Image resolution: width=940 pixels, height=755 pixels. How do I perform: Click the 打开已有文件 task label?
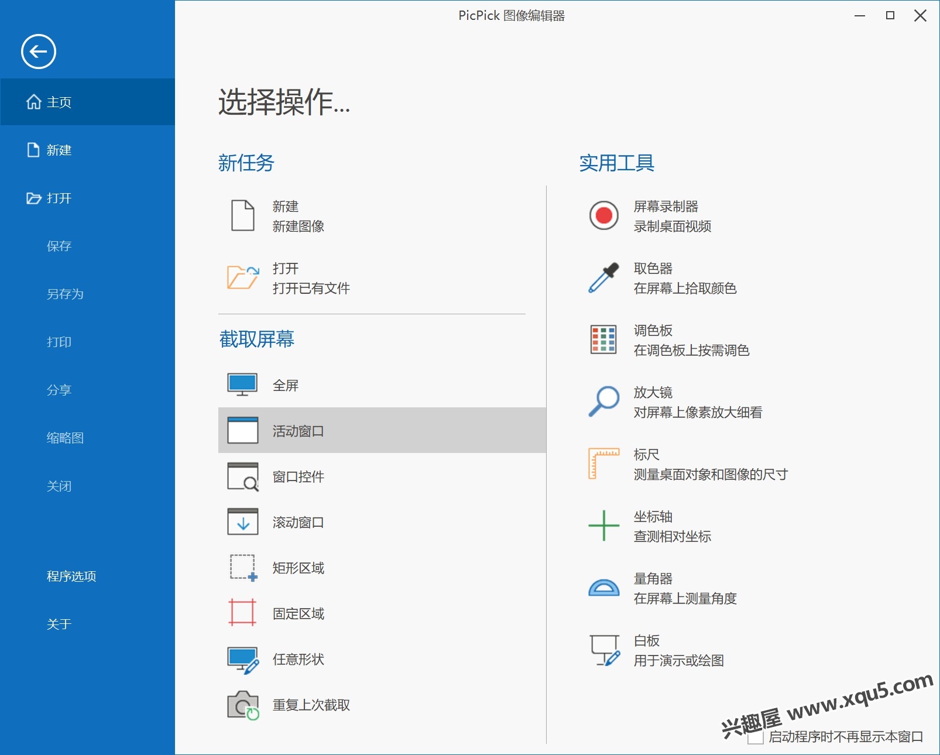coord(311,289)
